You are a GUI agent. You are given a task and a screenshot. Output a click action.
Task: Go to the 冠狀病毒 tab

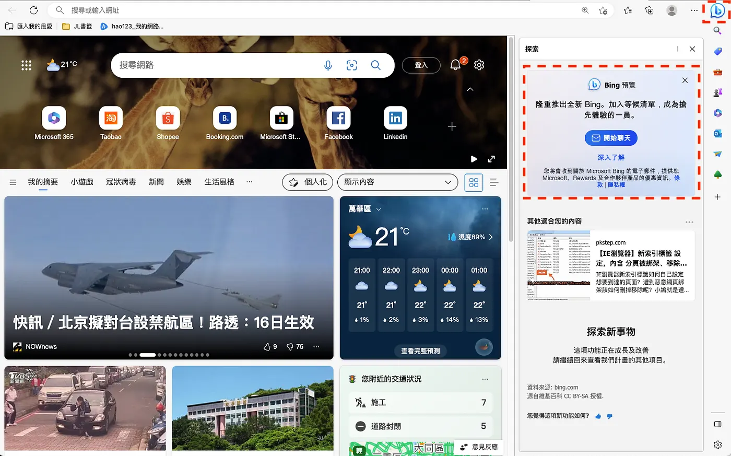click(x=121, y=182)
